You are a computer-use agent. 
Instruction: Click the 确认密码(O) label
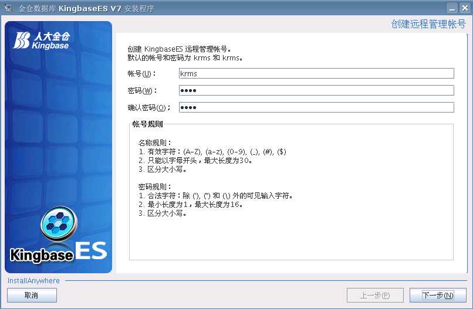point(149,108)
